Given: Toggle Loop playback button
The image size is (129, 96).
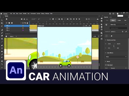Looking at the screenshot, I should tap(71, 19).
